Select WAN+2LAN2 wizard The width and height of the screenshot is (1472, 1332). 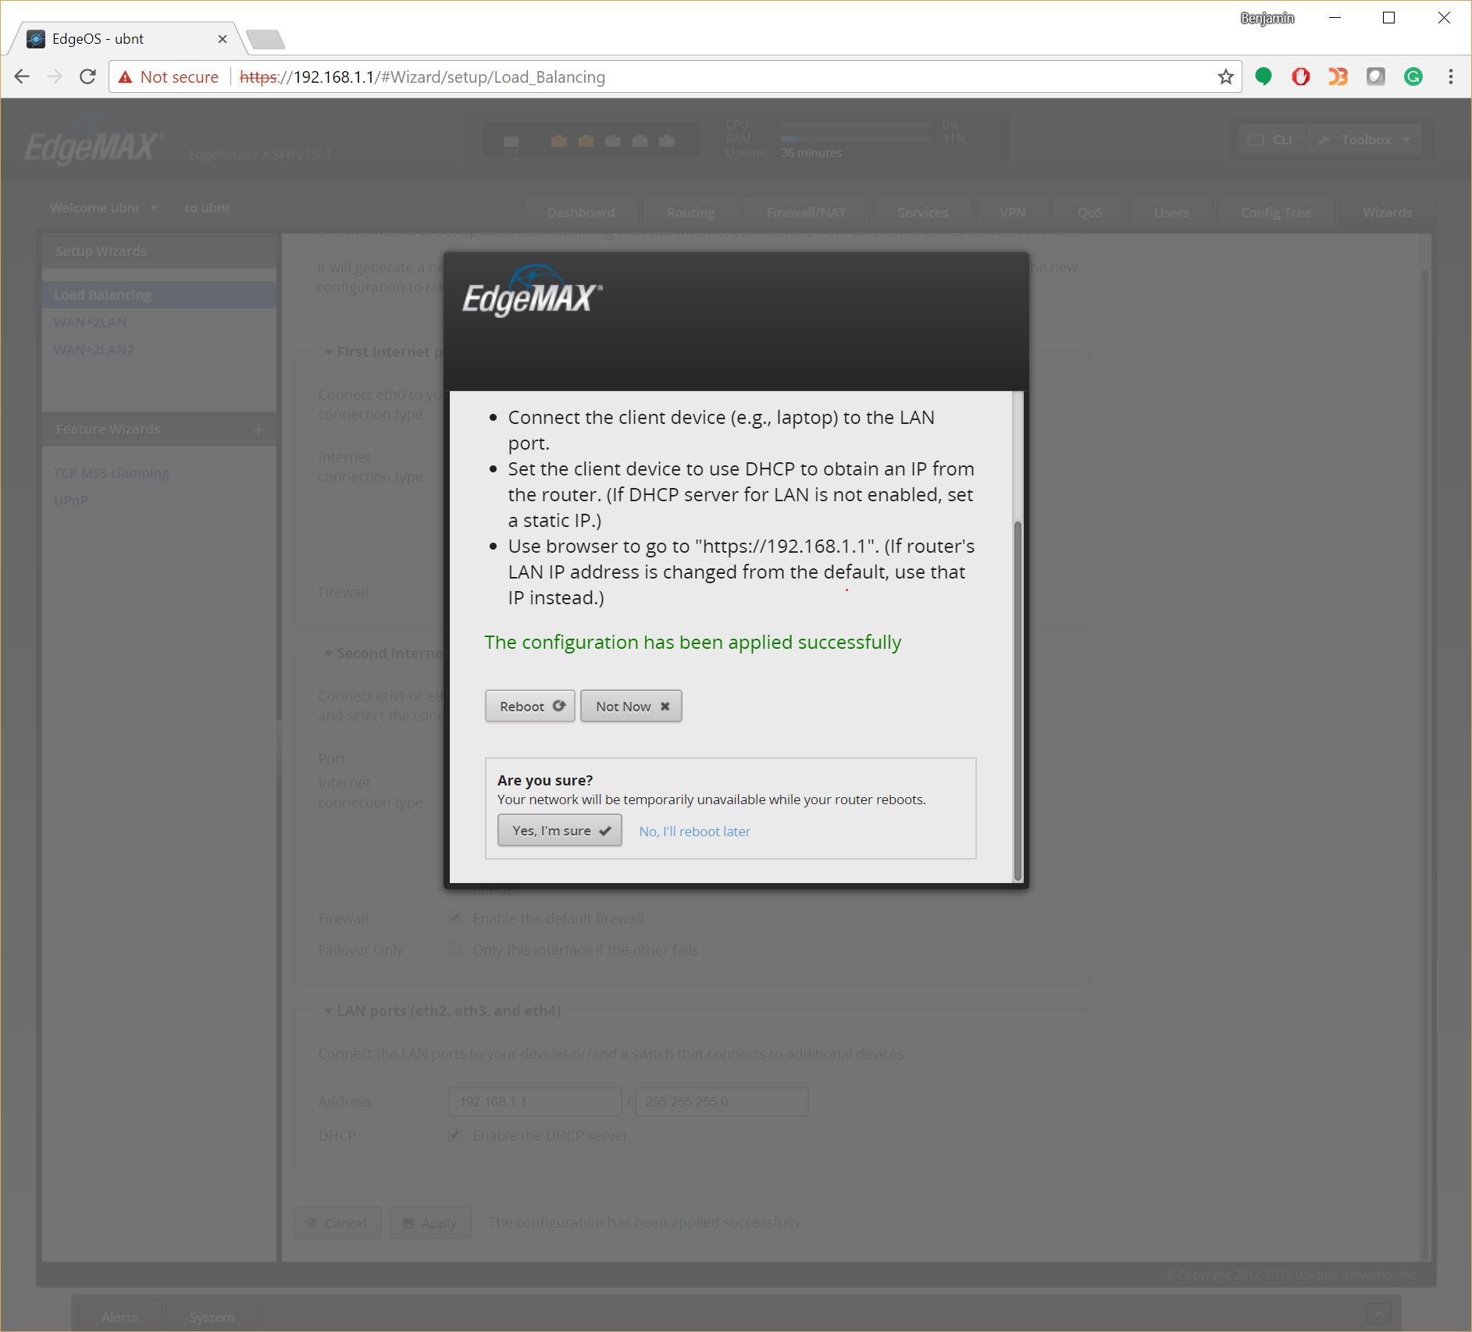[x=94, y=350]
